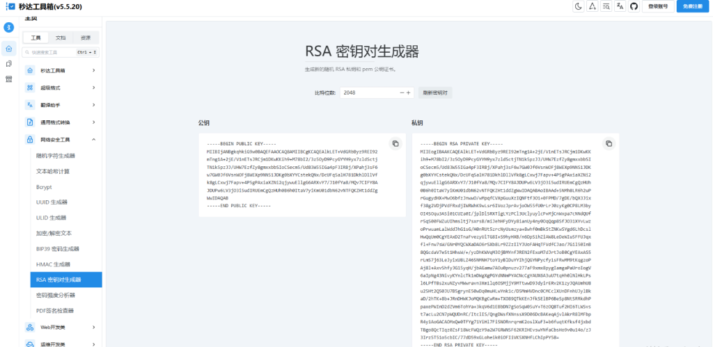Copy the private key with copy icon
Viewport: 713px width, 347px height.
pos(609,143)
